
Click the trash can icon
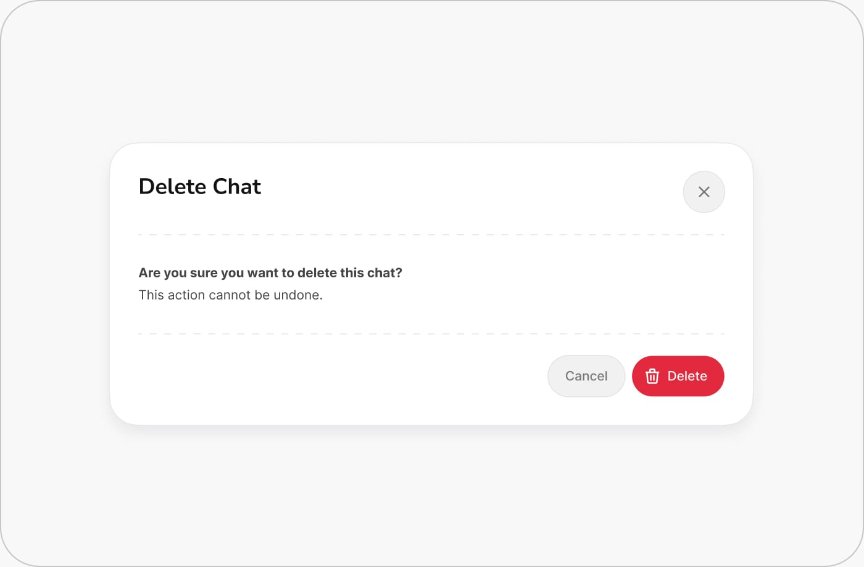coord(652,376)
